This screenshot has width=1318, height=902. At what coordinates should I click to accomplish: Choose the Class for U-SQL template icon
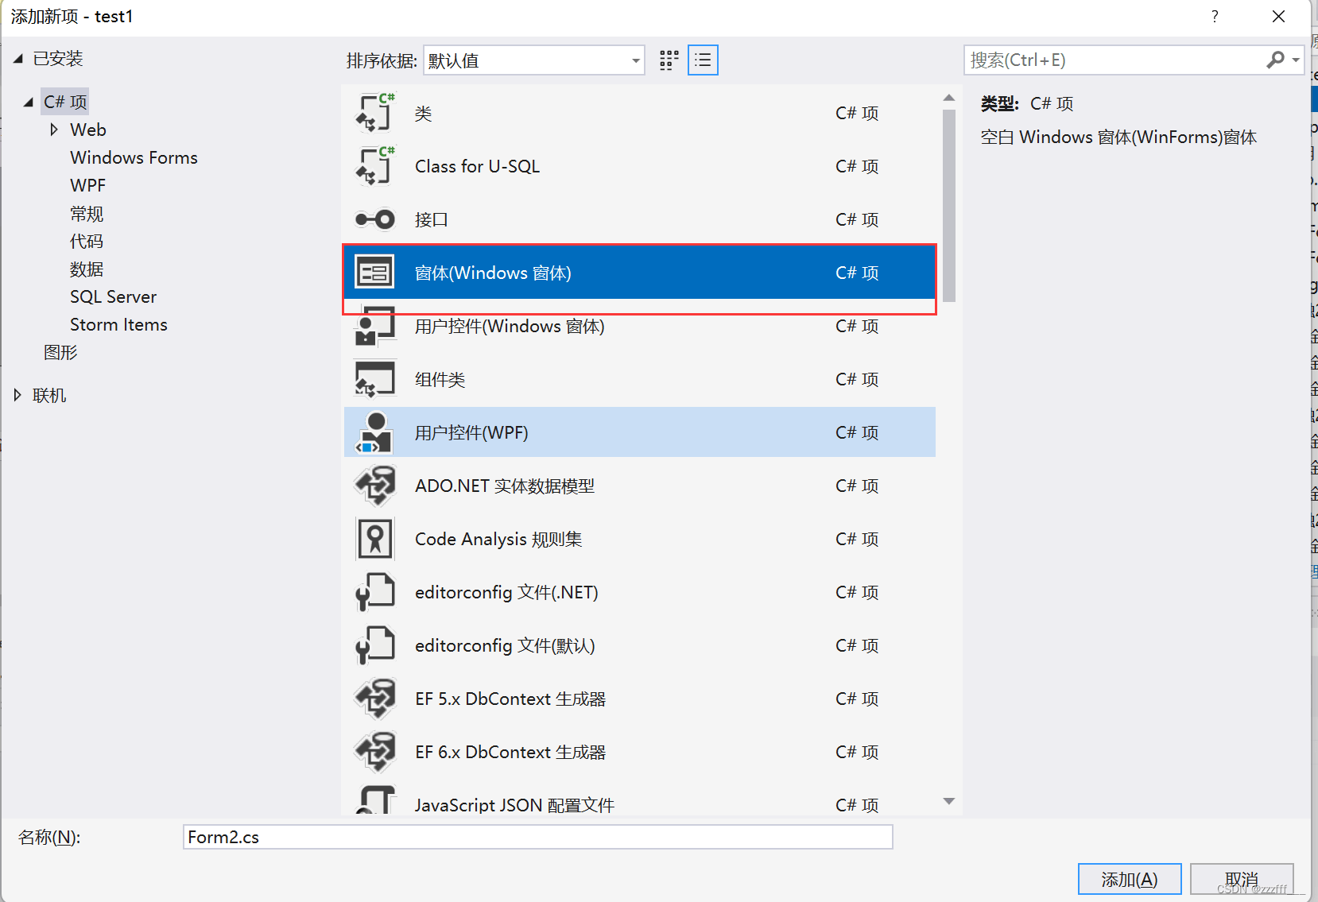(375, 165)
